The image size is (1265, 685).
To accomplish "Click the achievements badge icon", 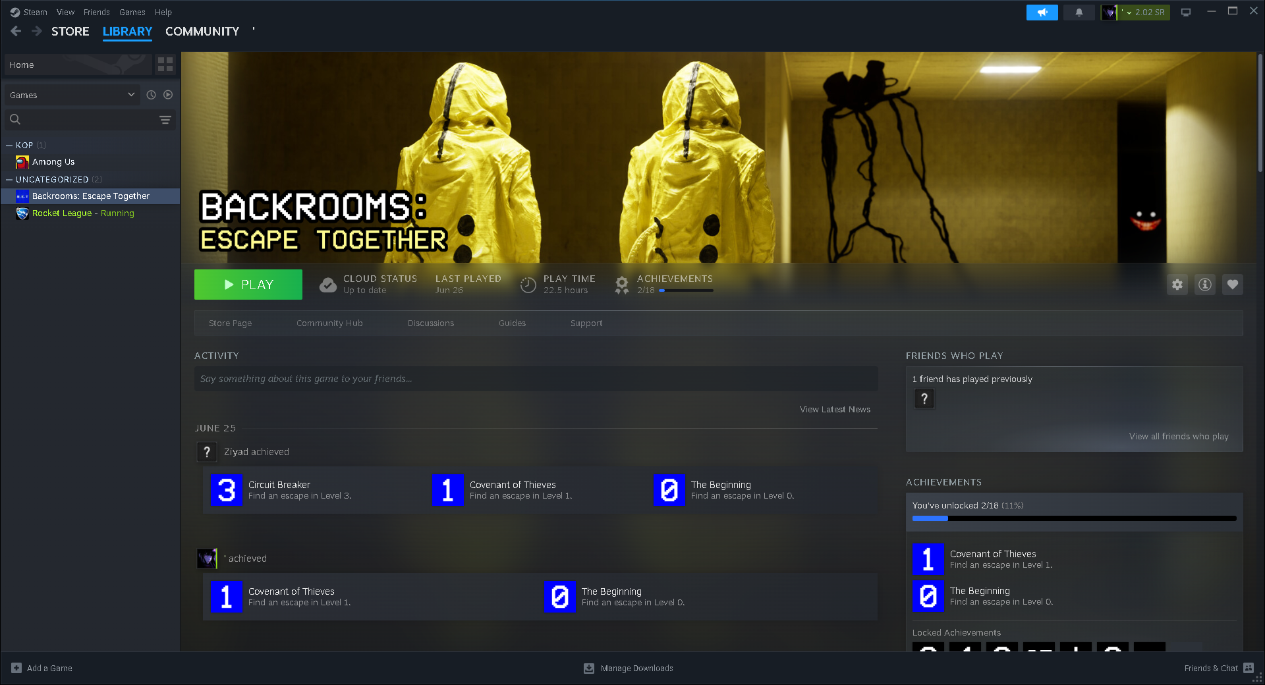I will [x=622, y=285].
